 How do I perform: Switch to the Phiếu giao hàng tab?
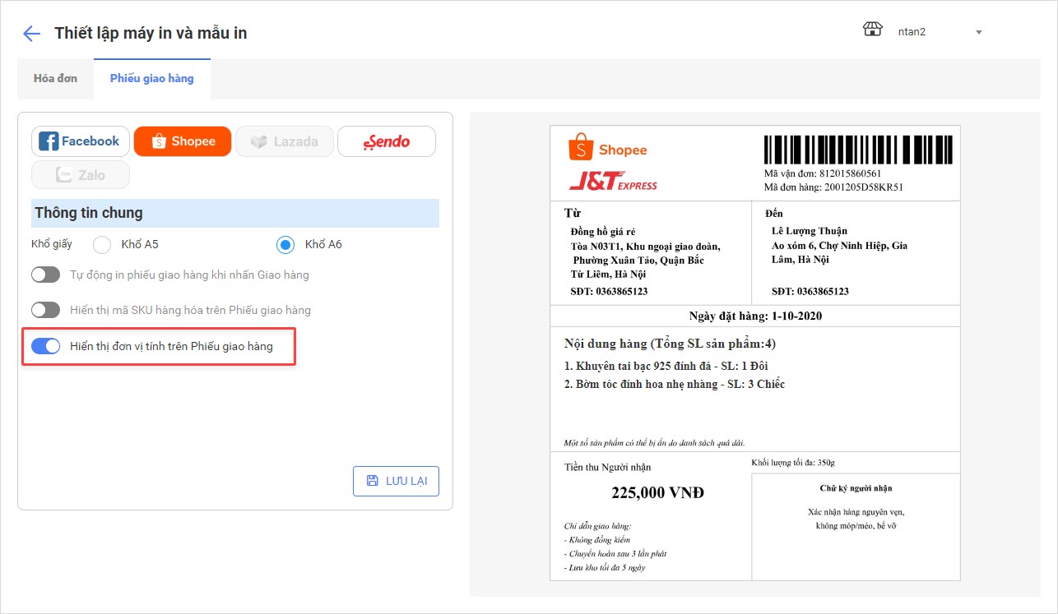click(152, 79)
